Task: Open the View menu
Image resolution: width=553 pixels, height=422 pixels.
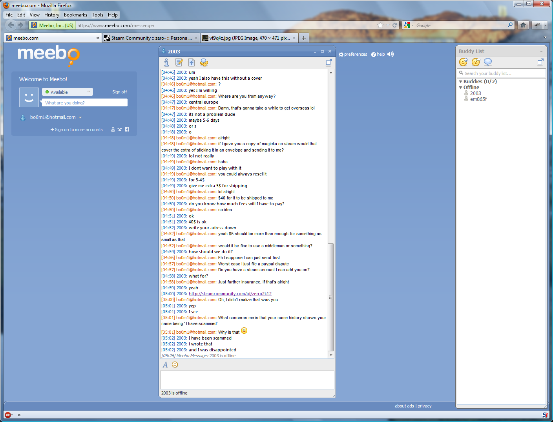Action: click(x=35, y=15)
